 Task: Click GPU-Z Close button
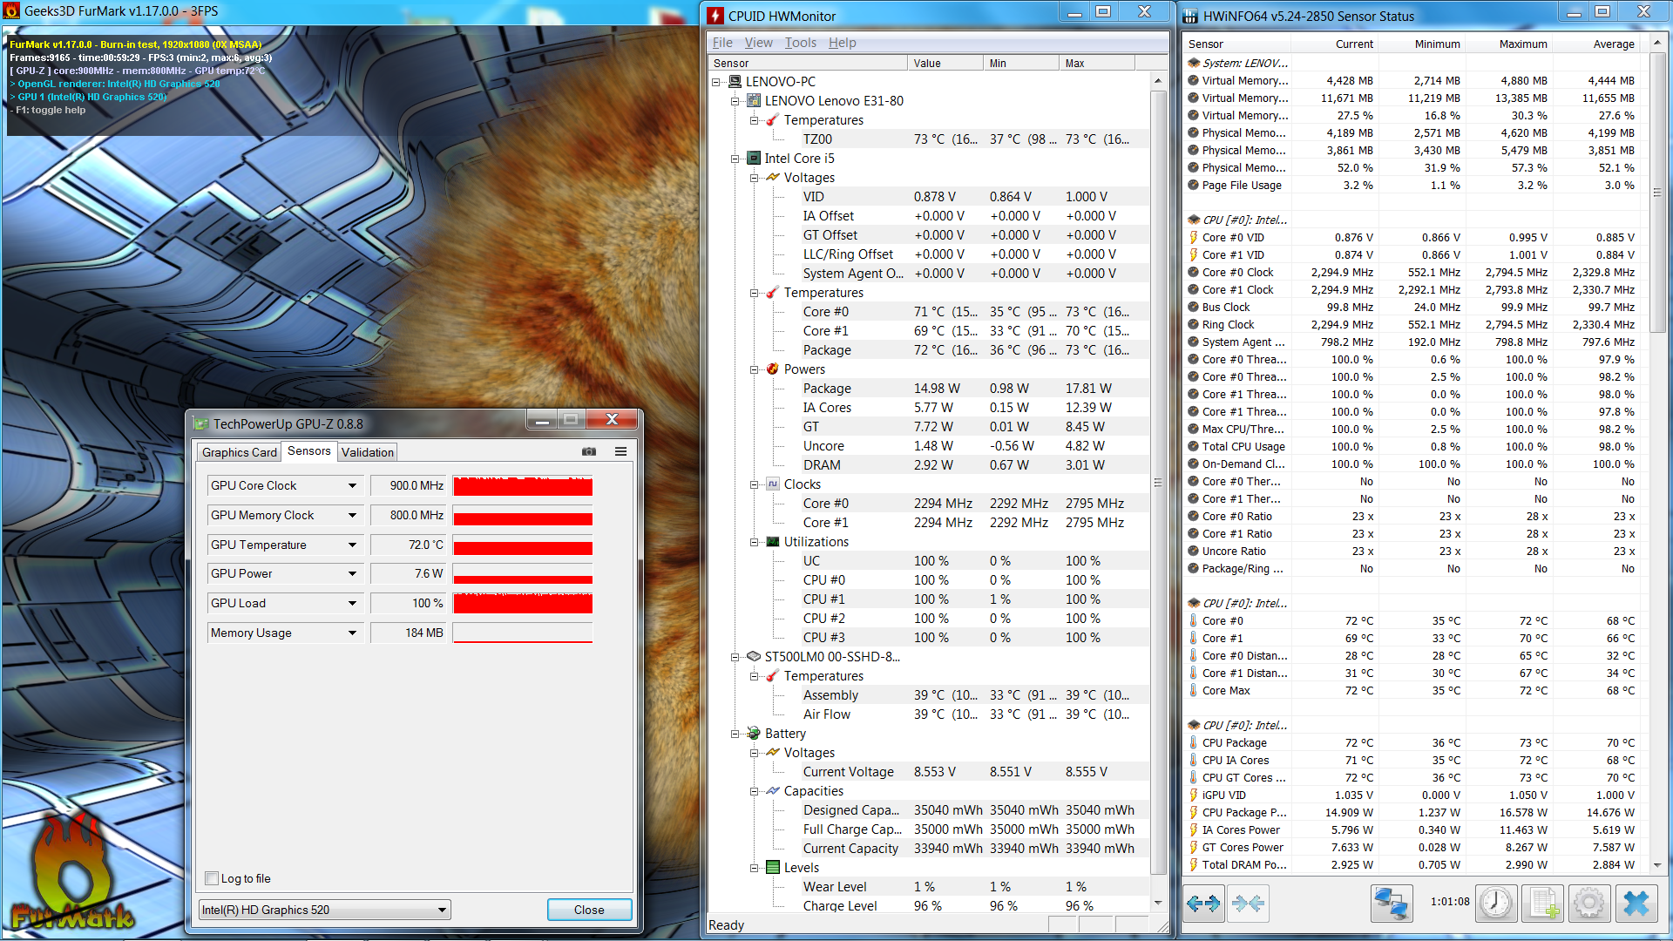(x=589, y=910)
